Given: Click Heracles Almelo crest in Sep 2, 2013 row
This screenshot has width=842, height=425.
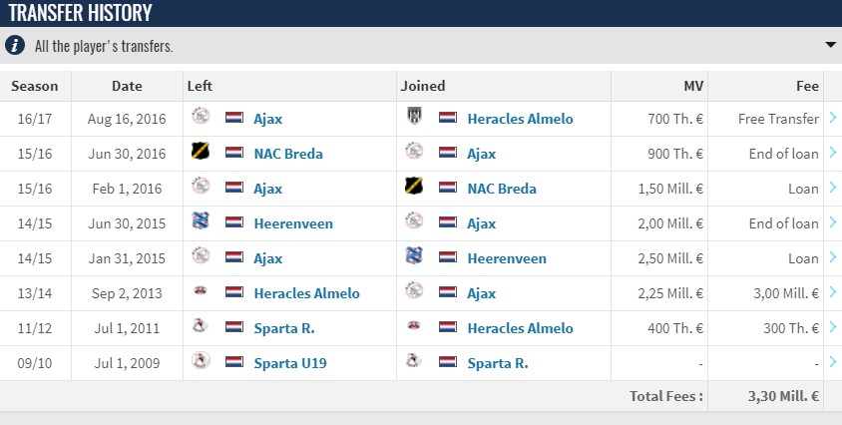Looking at the screenshot, I should coord(201,290).
